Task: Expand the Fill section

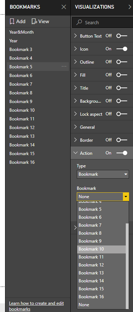Action: pyautogui.click(x=75, y=75)
